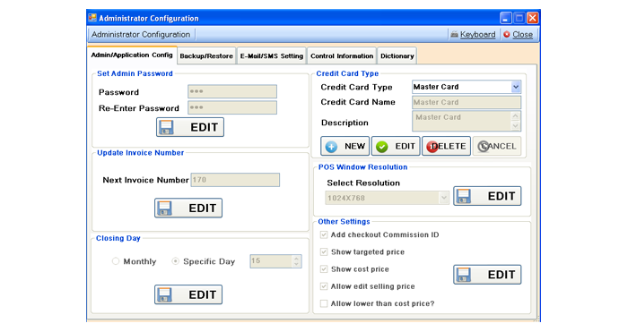The height and width of the screenshot is (332, 628).
Task: Click EDIT button under Re-Enter Password
Action: coord(190,127)
